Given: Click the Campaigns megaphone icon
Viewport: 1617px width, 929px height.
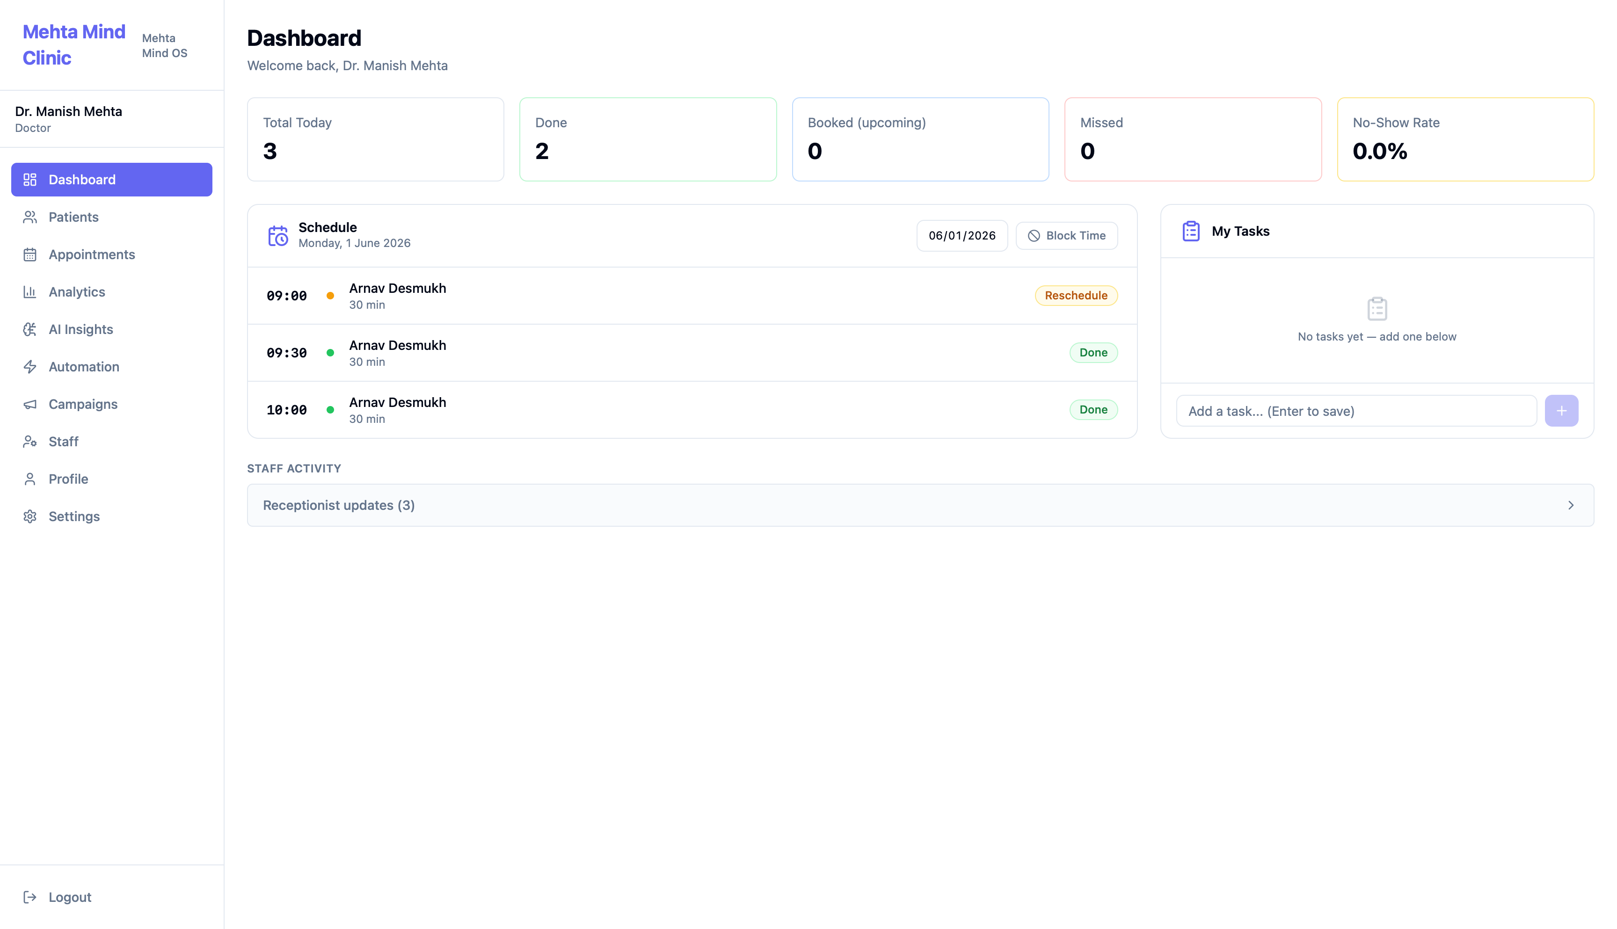Looking at the screenshot, I should coord(30,404).
